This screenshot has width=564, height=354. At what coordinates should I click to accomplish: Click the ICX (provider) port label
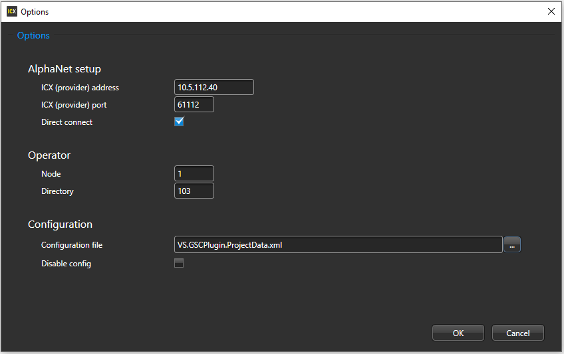pyautogui.click(x=74, y=105)
